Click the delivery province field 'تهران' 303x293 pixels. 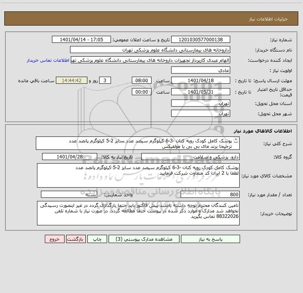[201, 103]
